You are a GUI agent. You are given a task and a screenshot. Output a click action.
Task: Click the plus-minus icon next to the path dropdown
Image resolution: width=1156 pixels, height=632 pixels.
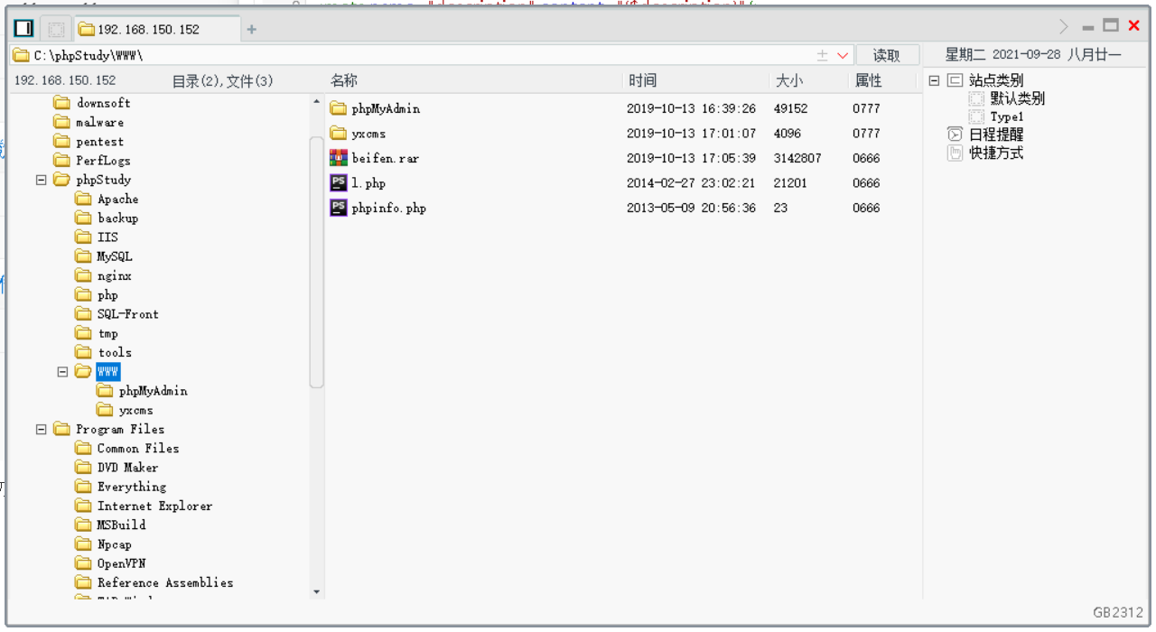[823, 55]
